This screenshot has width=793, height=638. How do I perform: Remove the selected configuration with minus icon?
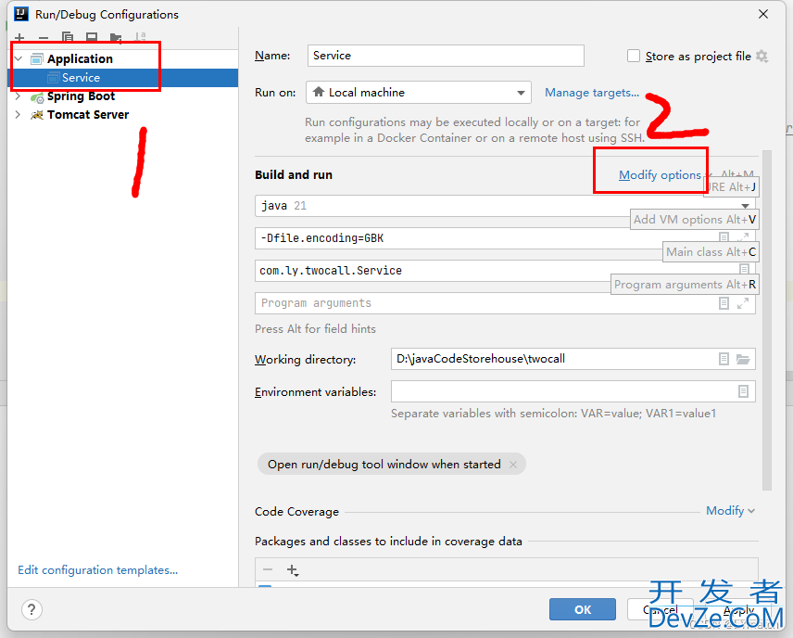pos(44,38)
